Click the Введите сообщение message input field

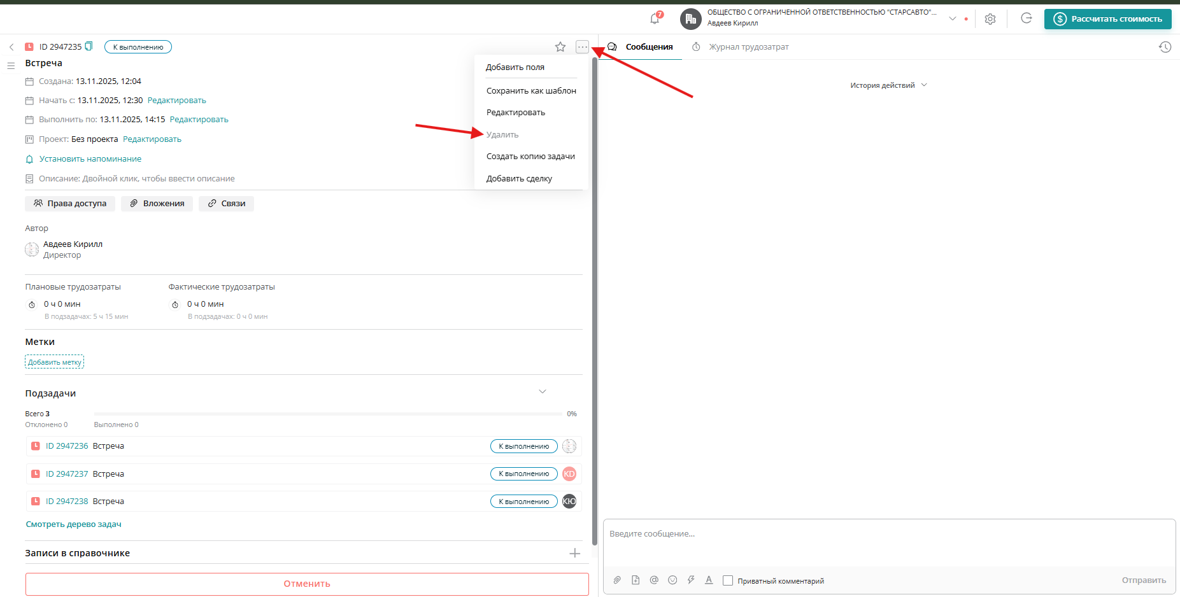pyautogui.click(x=889, y=542)
